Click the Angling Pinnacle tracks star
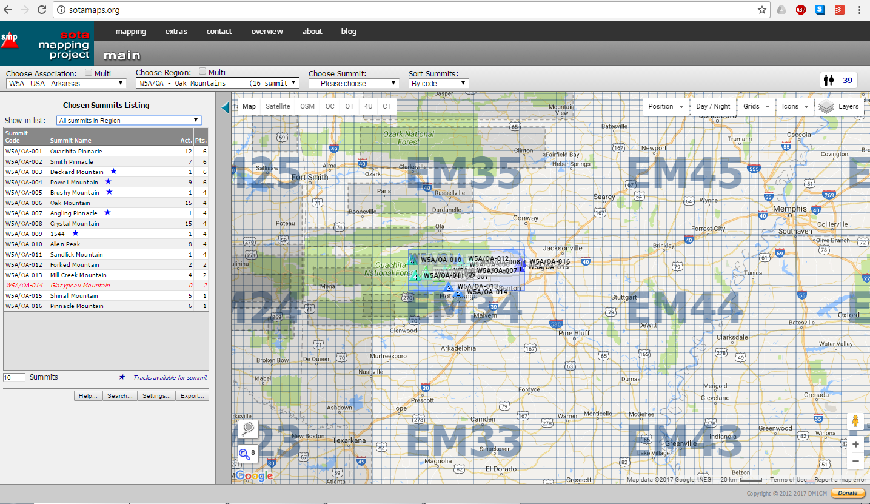Screen dimensions: 870x504 pos(107,213)
